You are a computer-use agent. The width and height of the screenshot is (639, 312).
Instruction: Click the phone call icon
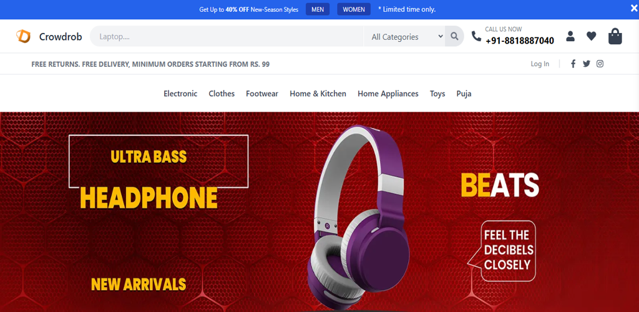coord(476,36)
